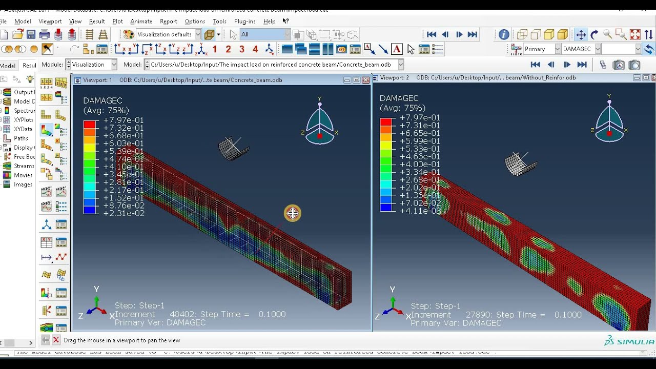
Task: Click the camera snapshot icon at far right
Action: [x=635, y=65]
